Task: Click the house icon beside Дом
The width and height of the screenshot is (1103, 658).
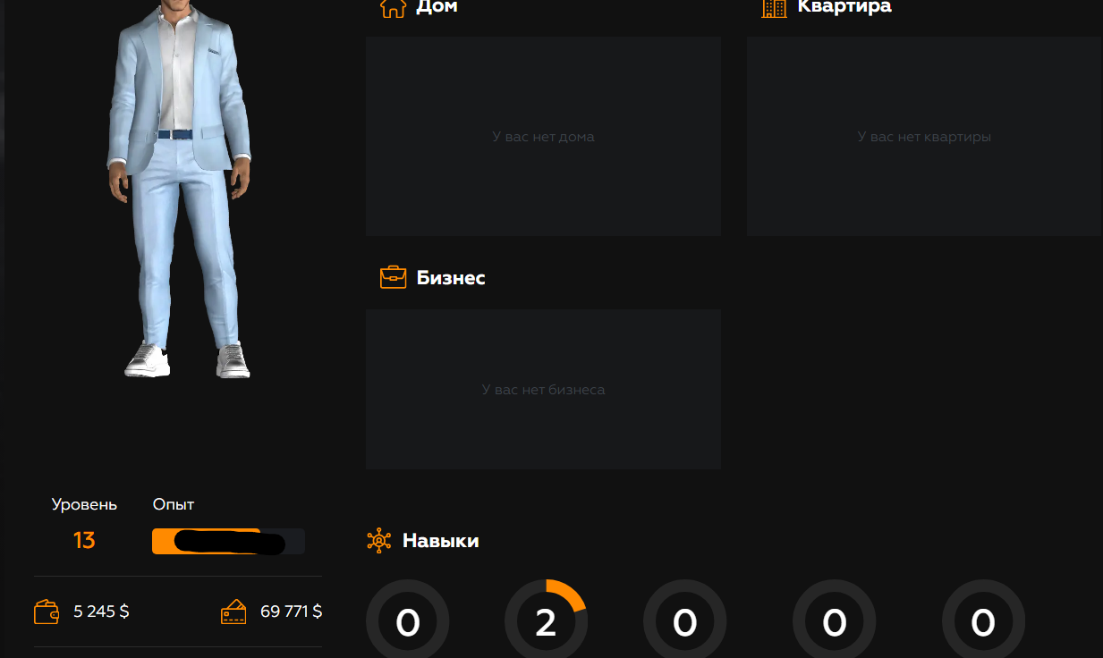Action: pos(393,8)
